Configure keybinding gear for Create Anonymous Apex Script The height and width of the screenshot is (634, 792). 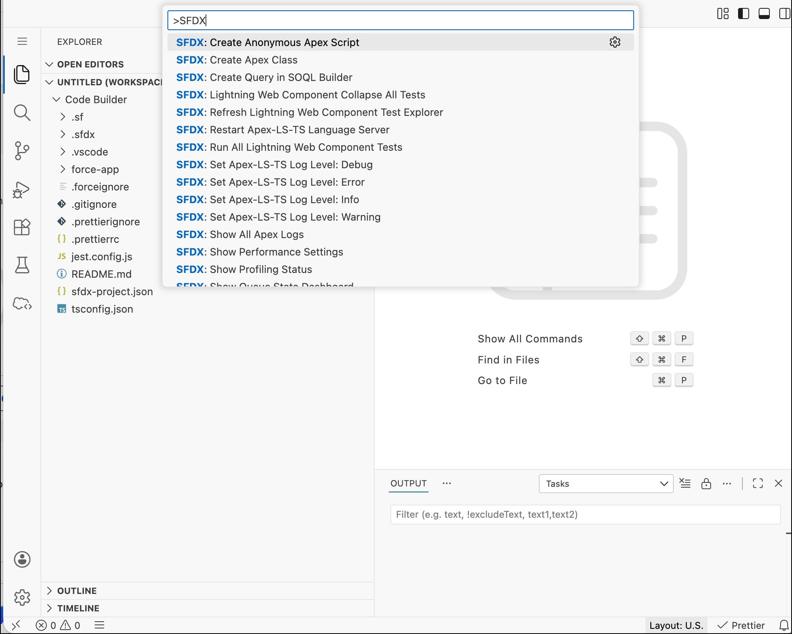615,42
